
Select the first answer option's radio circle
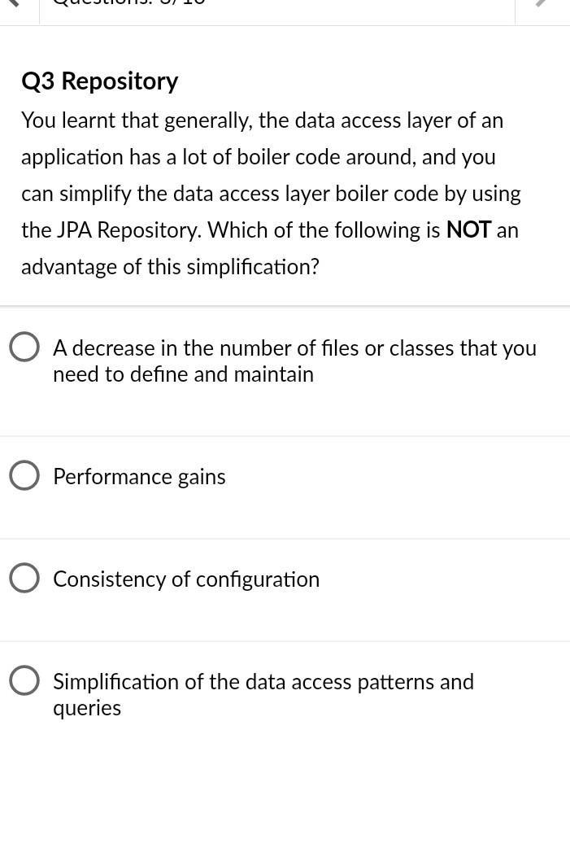(x=24, y=346)
